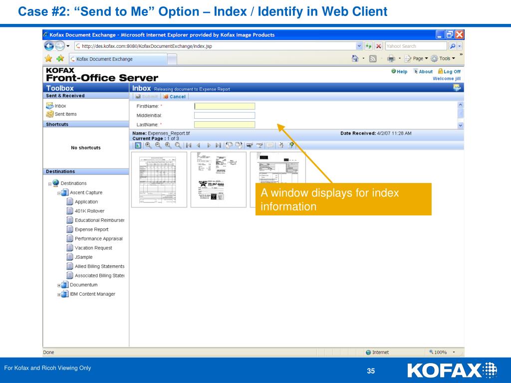Click the Refresh green arrows icon
The width and height of the screenshot is (511, 383).
click(x=368, y=46)
